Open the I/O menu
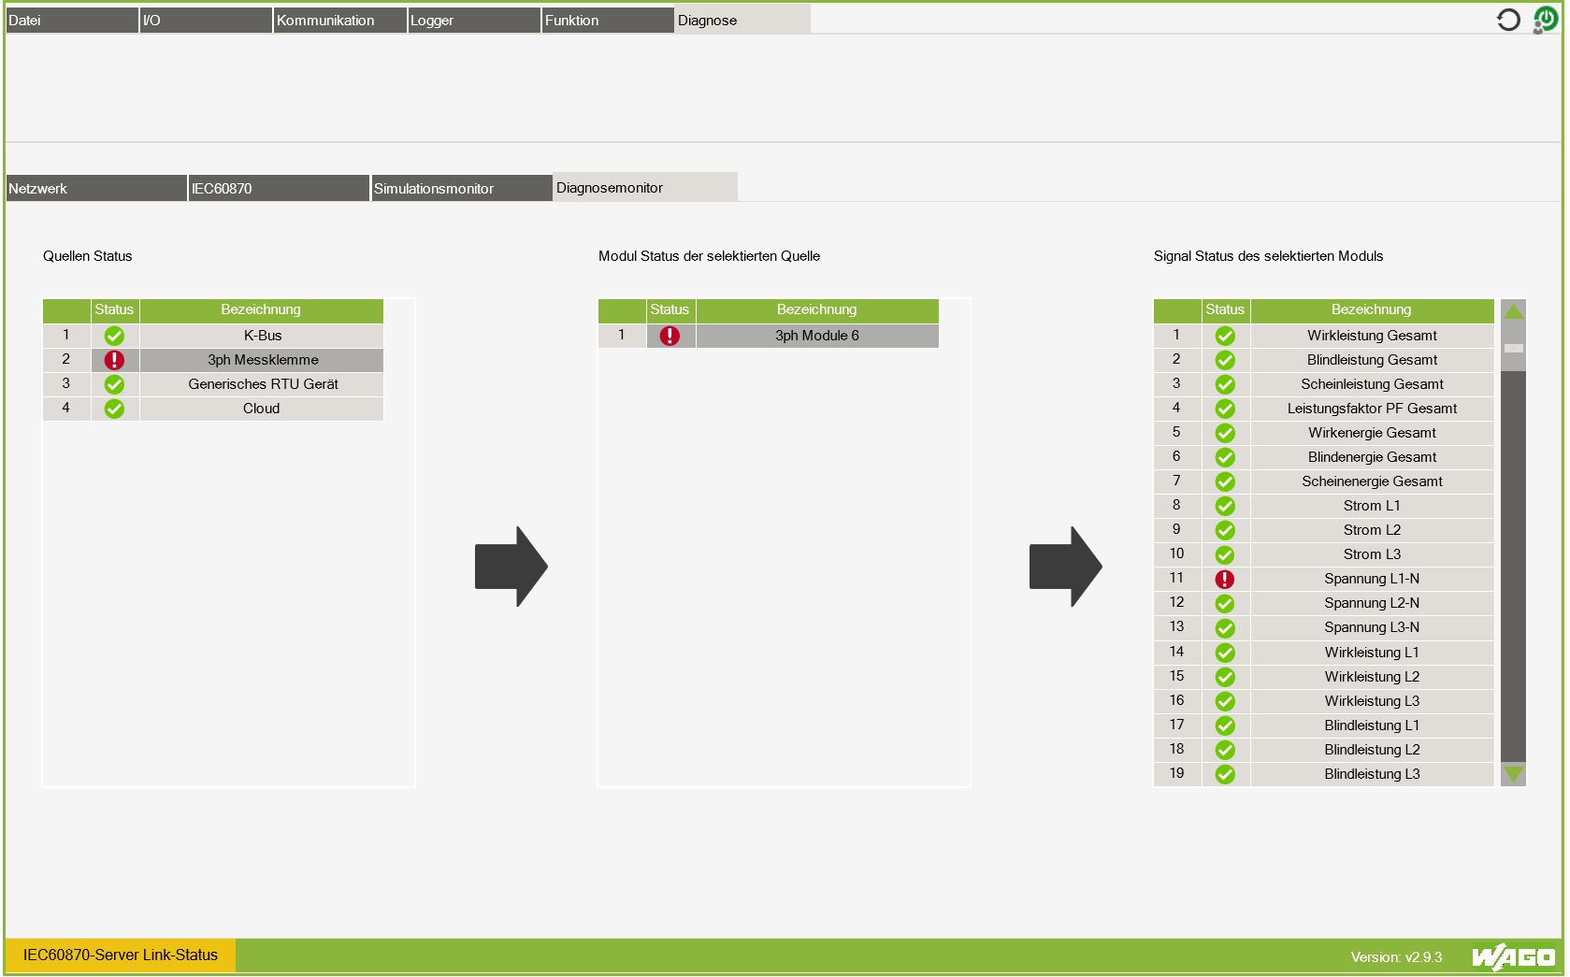This screenshot has height=977, width=1570. 206,21
